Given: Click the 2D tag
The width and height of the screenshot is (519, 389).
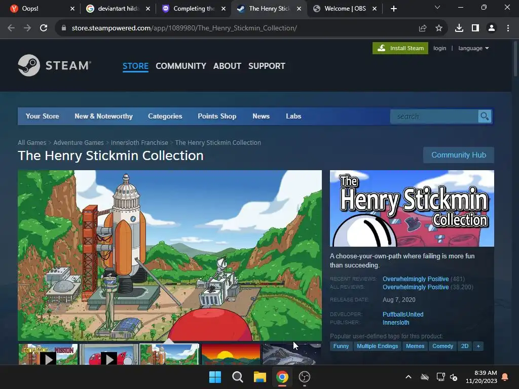Looking at the screenshot, I should (x=465, y=346).
